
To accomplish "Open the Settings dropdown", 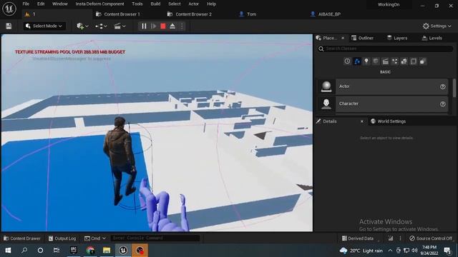I will (437, 26).
